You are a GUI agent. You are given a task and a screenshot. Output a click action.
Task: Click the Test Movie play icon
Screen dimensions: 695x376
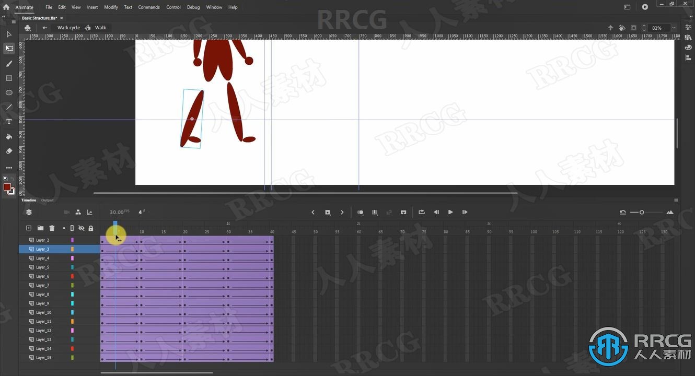coord(645,7)
